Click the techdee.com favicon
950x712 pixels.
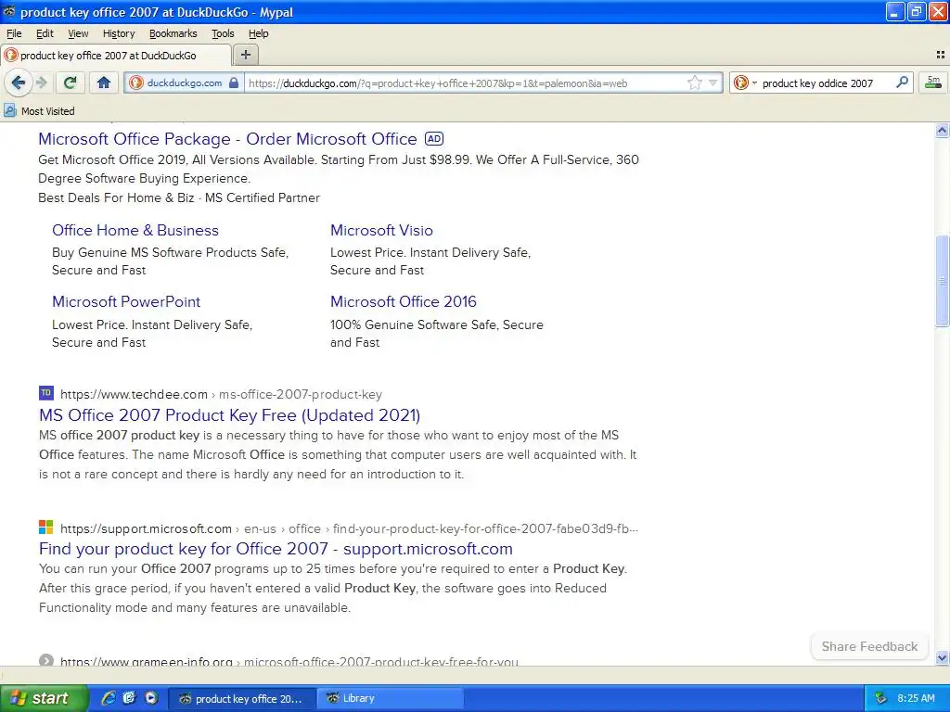pyautogui.click(x=46, y=393)
